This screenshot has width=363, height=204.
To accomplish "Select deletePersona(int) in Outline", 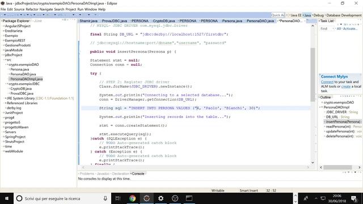I will pos(340,136).
